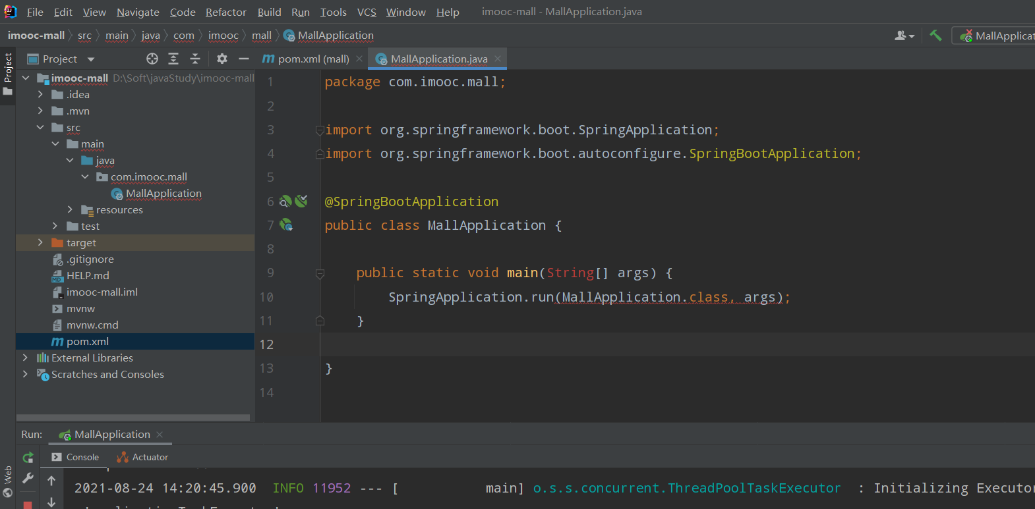Screen dimensions: 1035x509
Task: Place cursor on empty line 12 in editor
Action: (678, 344)
